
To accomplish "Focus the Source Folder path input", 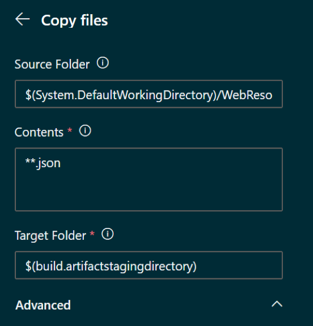I will click(x=149, y=94).
